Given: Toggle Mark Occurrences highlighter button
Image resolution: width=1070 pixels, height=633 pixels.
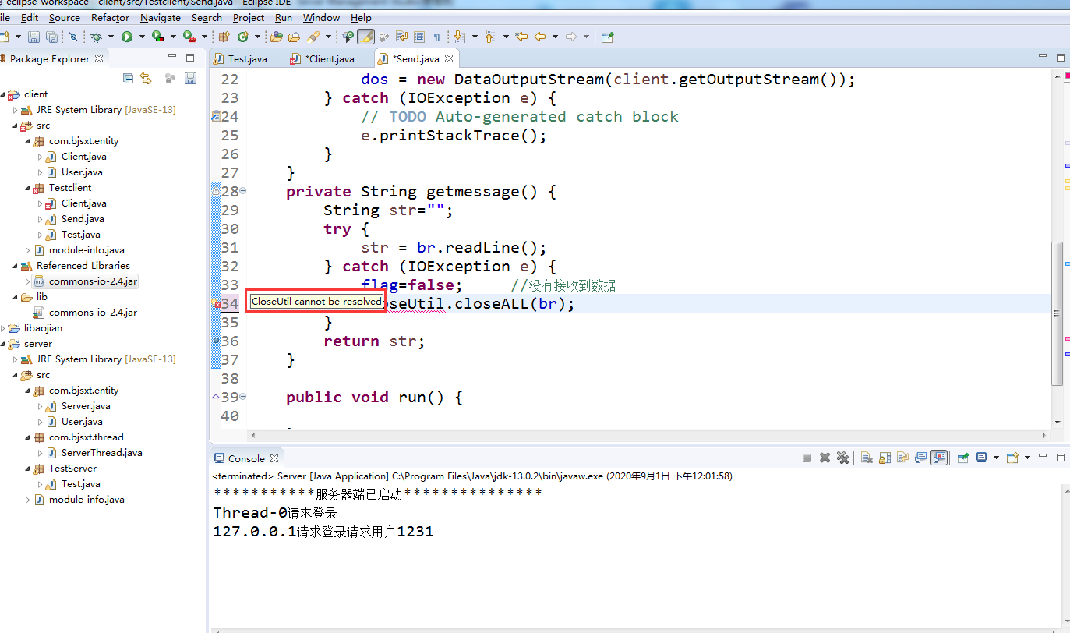Looking at the screenshot, I should [x=366, y=37].
